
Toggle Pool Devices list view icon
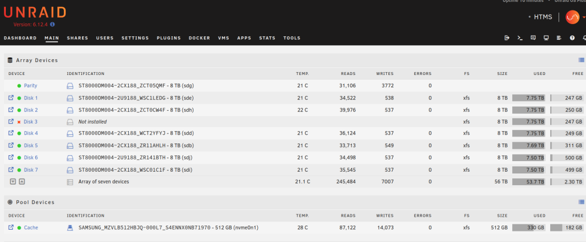[581, 202]
